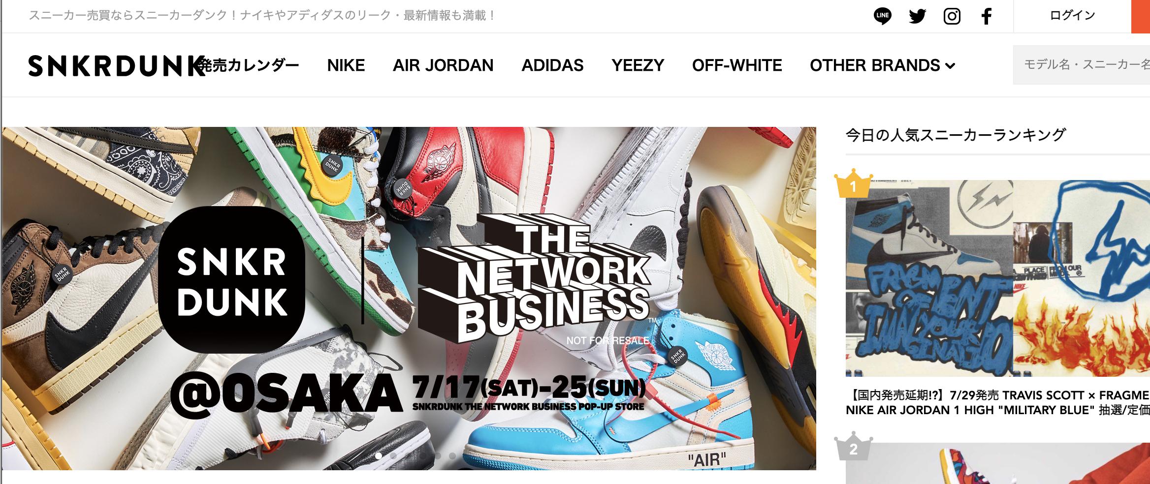Open the Twitter bird icon

point(917,17)
